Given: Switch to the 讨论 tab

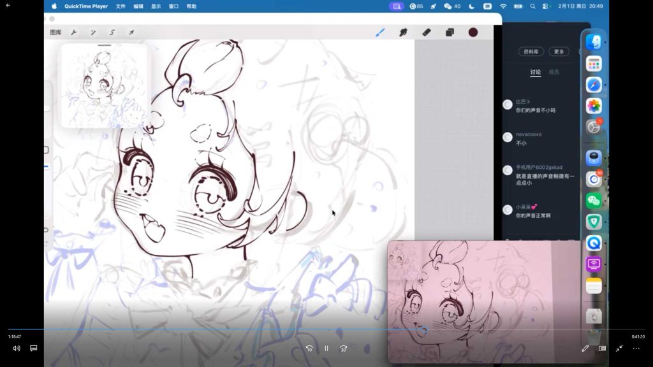Looking at the screenshot, I should pyautogui.click(x=536, y=72).
